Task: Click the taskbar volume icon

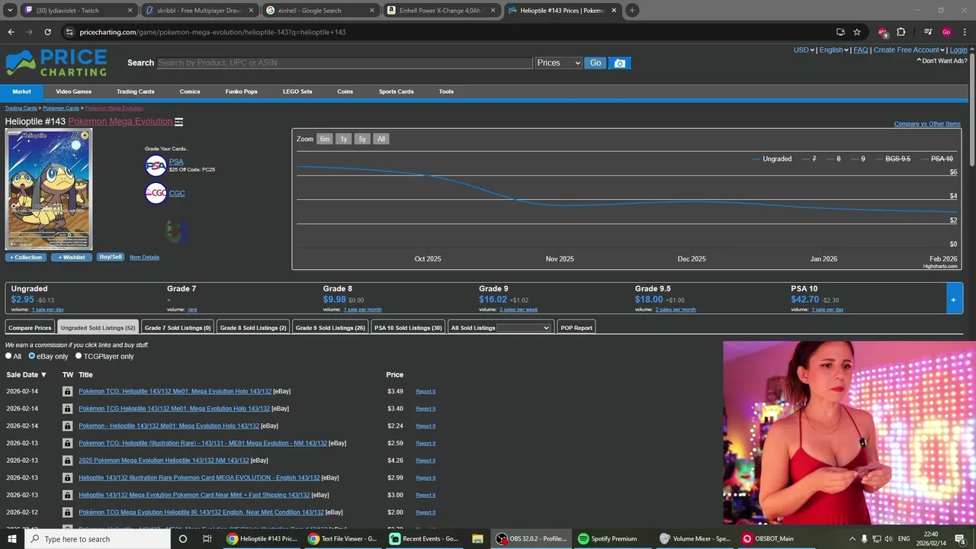Action: click(x=888, y=538)
